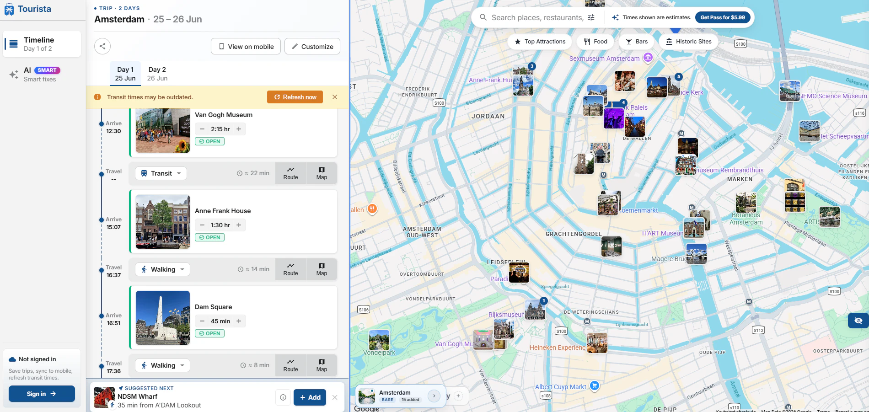Filter map by Food
869x412 pixels.
(x=595, y=42)
